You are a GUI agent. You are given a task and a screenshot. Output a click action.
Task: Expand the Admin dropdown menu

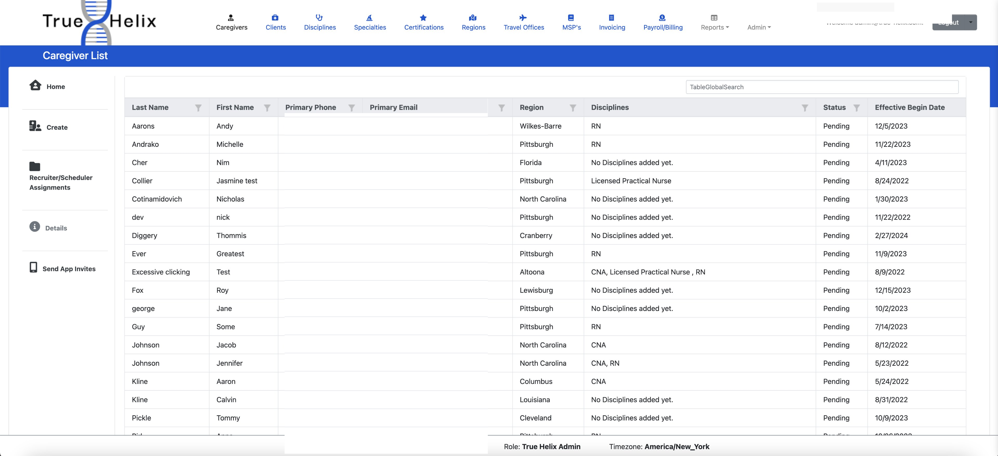pyautogui.click(x=759, y=27)
